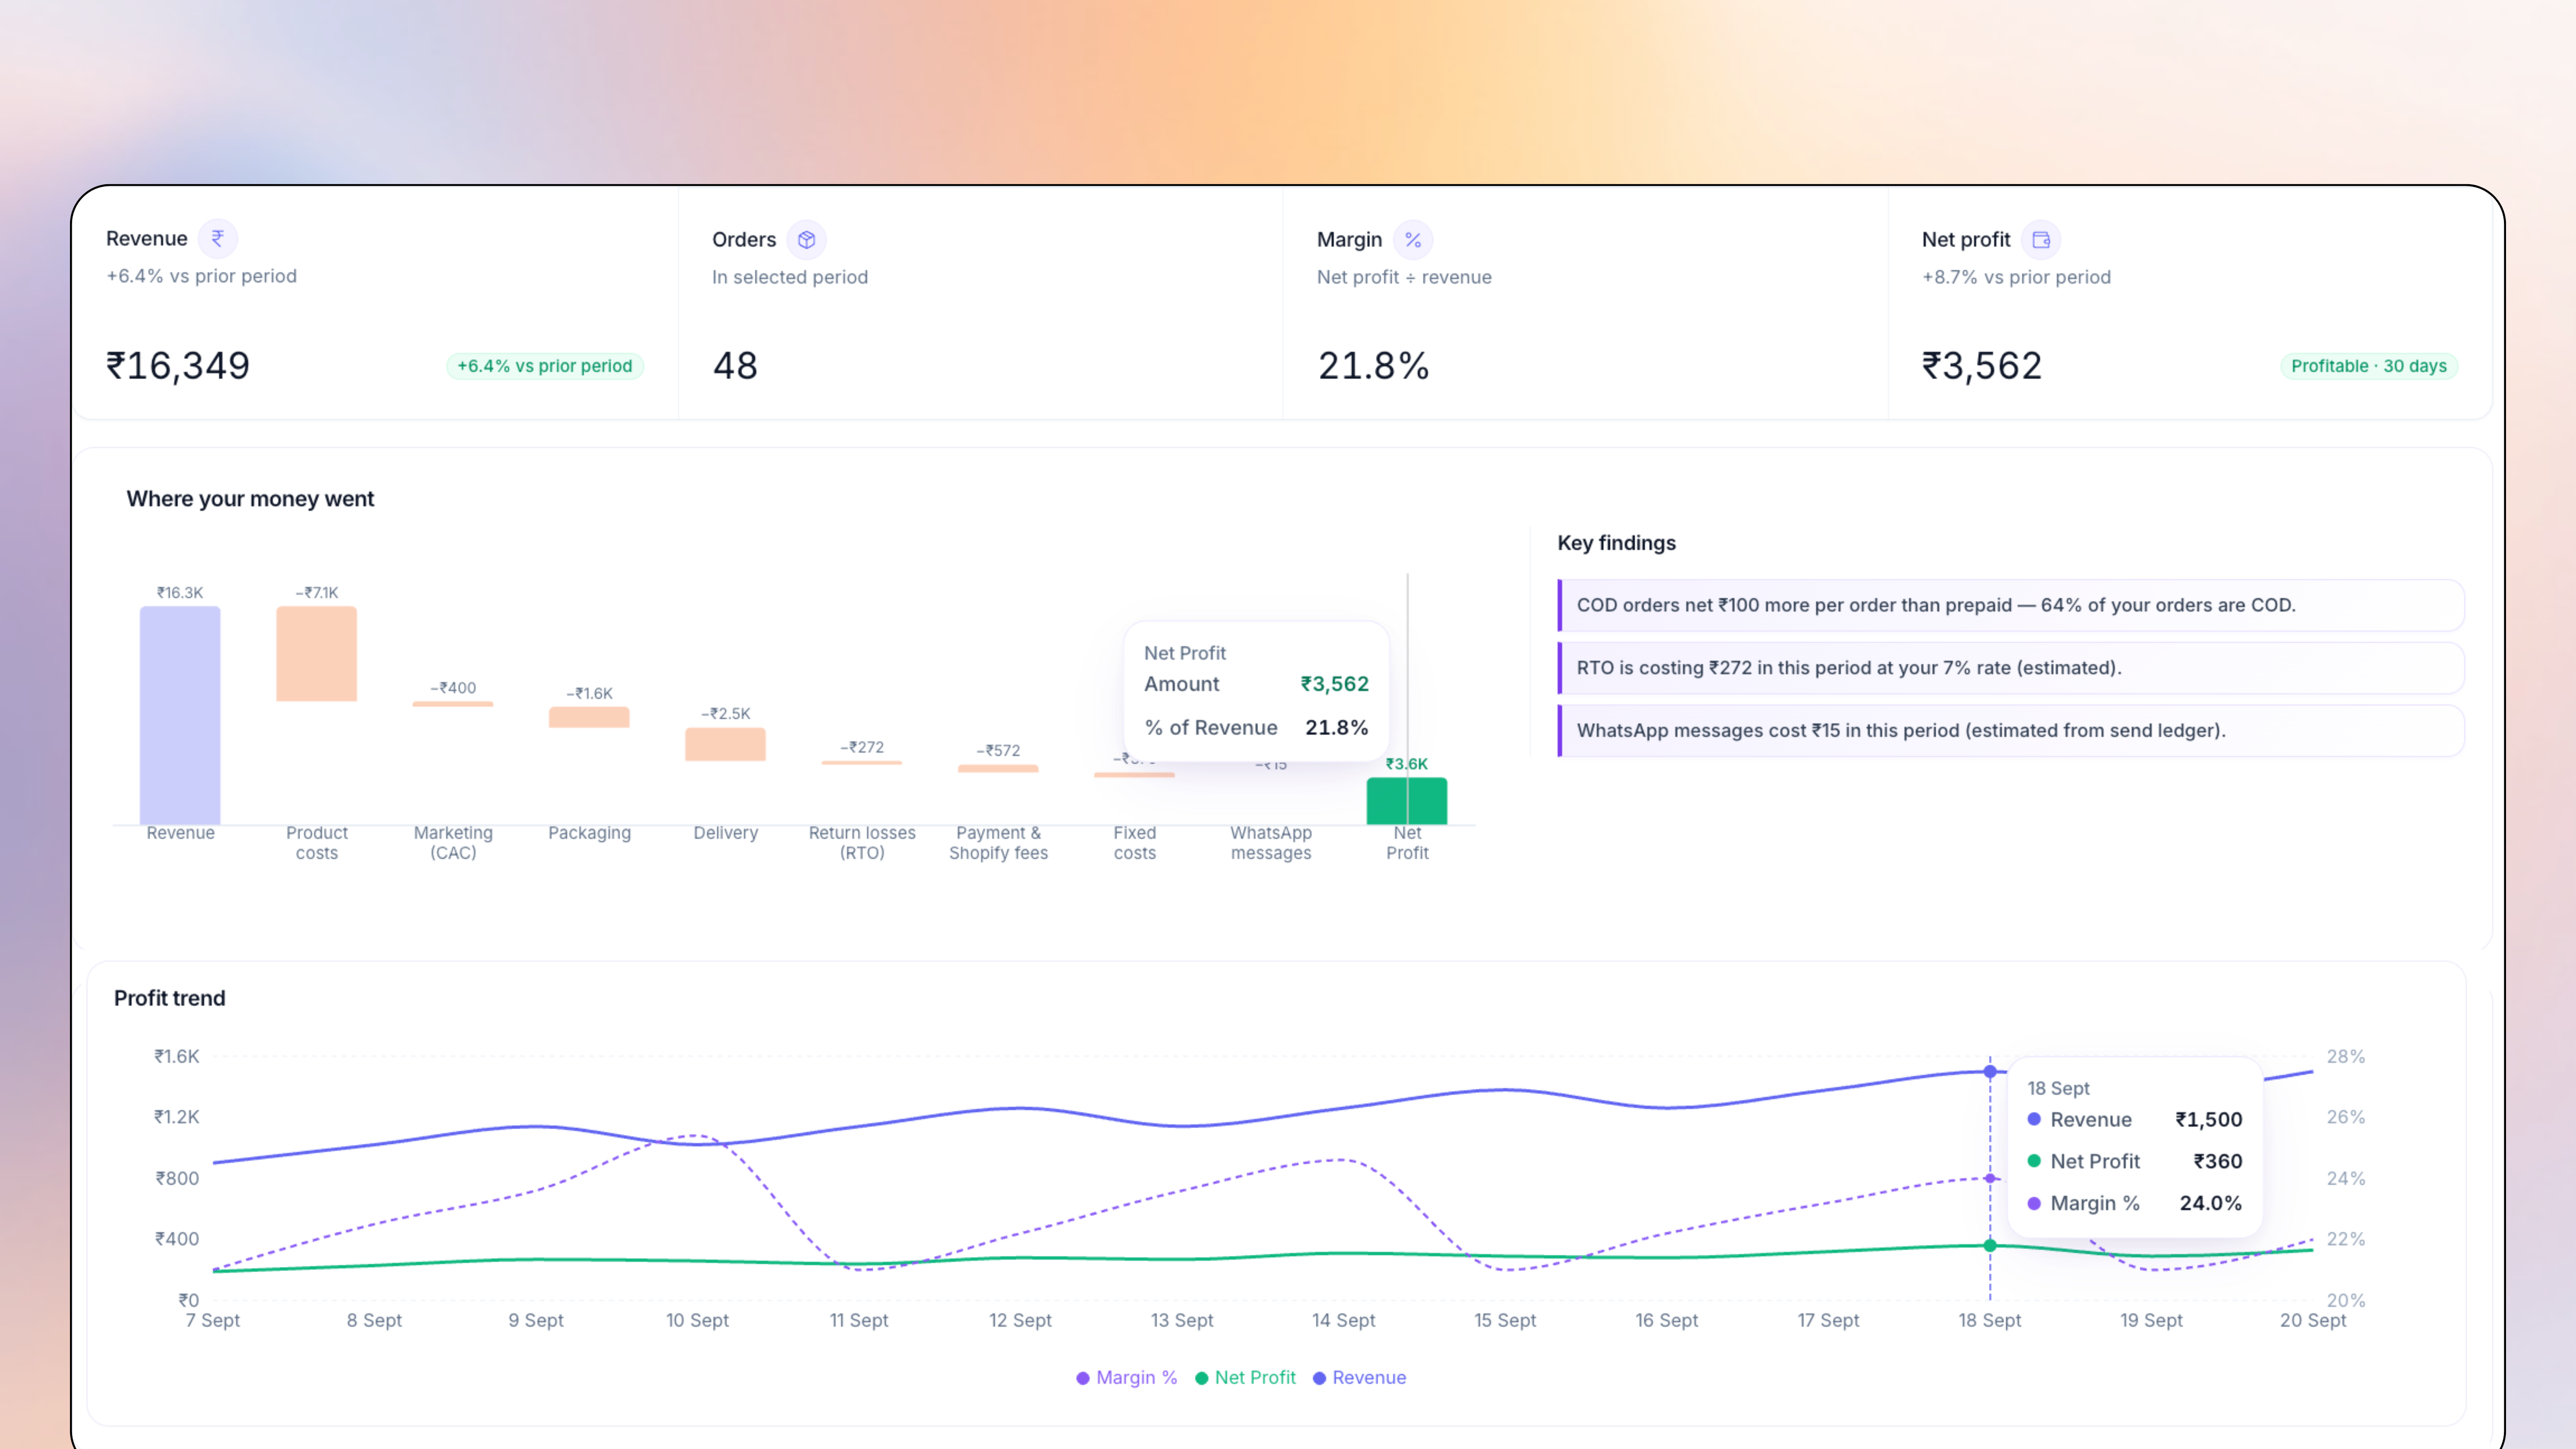This screenshot has width=2576, height=1449.
Task: Select the Delivery waterfall bar
Action: click(x=725, y=744)
